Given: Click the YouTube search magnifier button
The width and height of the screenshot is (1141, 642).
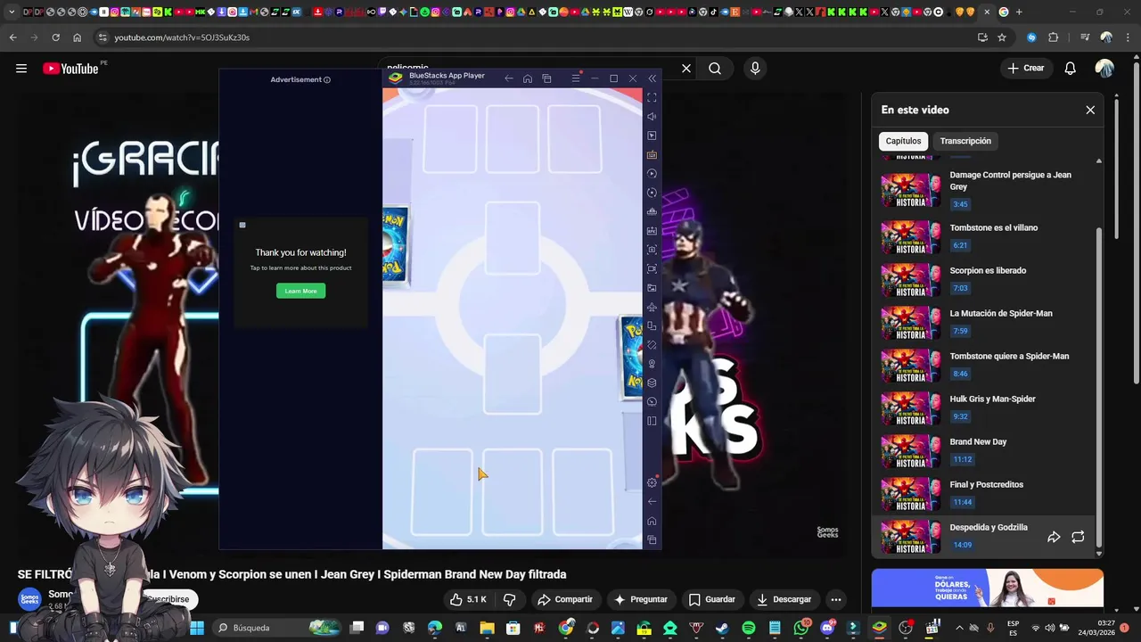Looking at the screenshot, I should (715, 69).
